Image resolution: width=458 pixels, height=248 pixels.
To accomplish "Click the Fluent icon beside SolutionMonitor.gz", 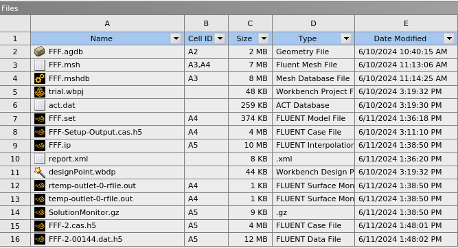I will pos(39,212).
